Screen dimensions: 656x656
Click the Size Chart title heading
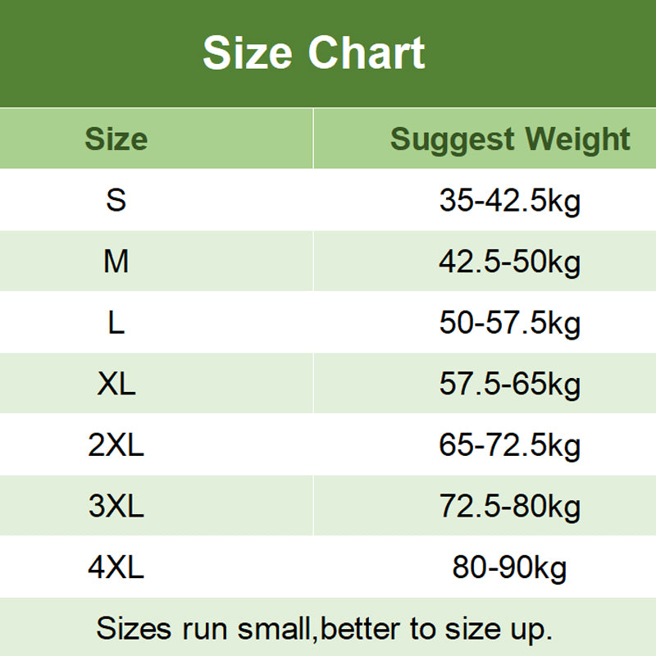tap(313, 53)
